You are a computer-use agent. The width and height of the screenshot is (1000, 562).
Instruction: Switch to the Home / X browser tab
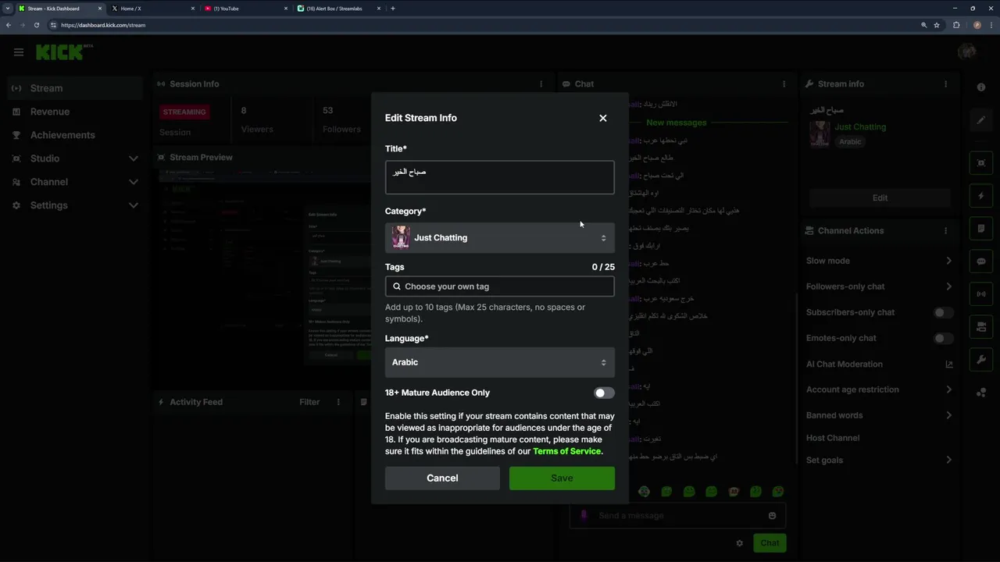[153, 9]
